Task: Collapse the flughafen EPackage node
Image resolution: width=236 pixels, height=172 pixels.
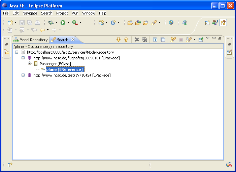Action: (x=23, y=58)
